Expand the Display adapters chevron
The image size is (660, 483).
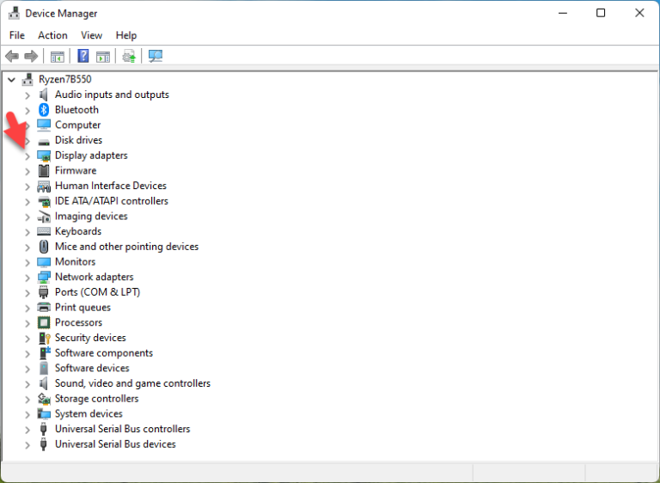tap(27, 156)
